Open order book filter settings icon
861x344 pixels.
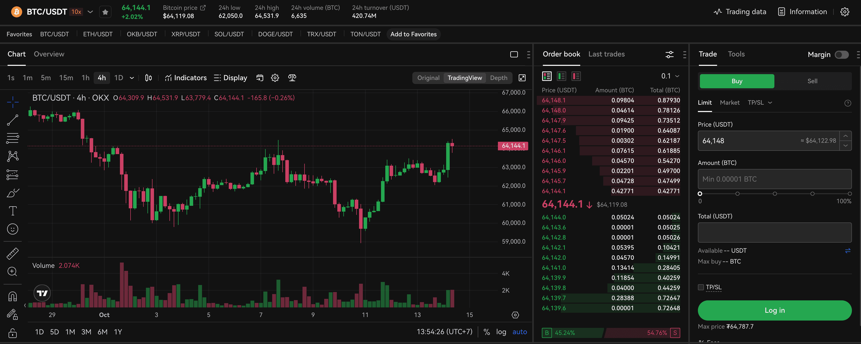[x=669, y=54]
